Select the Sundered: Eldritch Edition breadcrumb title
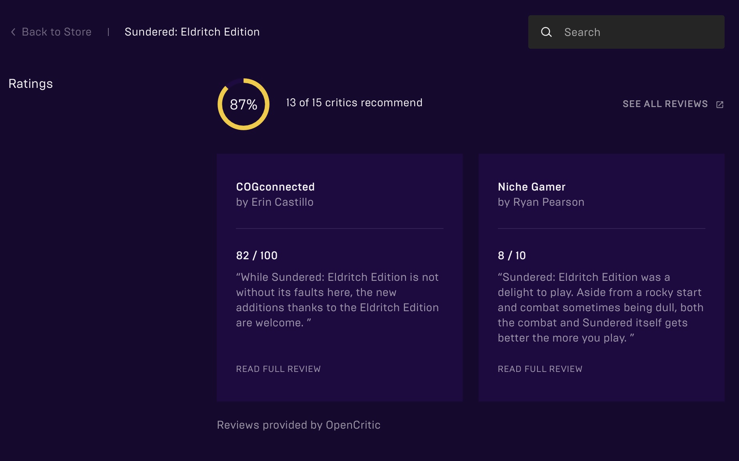 [x=192, y=32]
